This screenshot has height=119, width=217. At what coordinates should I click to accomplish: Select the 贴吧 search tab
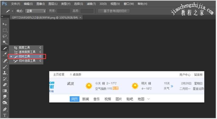(130, 99)
